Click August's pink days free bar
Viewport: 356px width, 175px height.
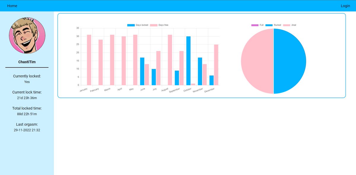(x=170, y=60)
